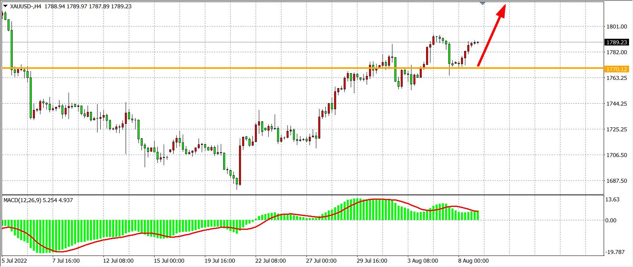Image resolution: width=633 pixels, height=267 pixels.
Task: Click the 1744.25 level on price scale
Action: [x=616, y=104]
